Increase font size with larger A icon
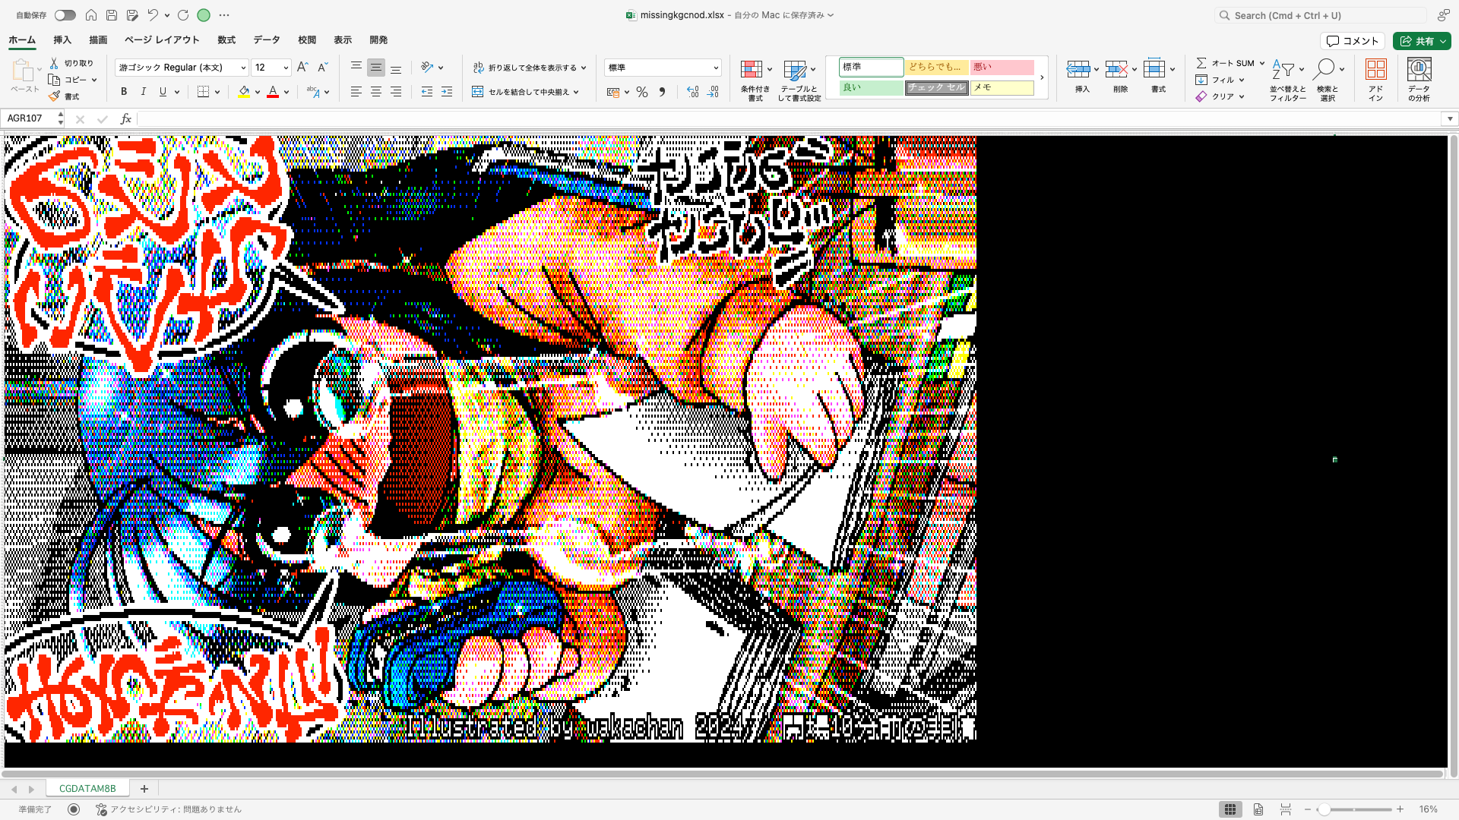Viewport: 1459px width, 820px height. click(302, 68)
